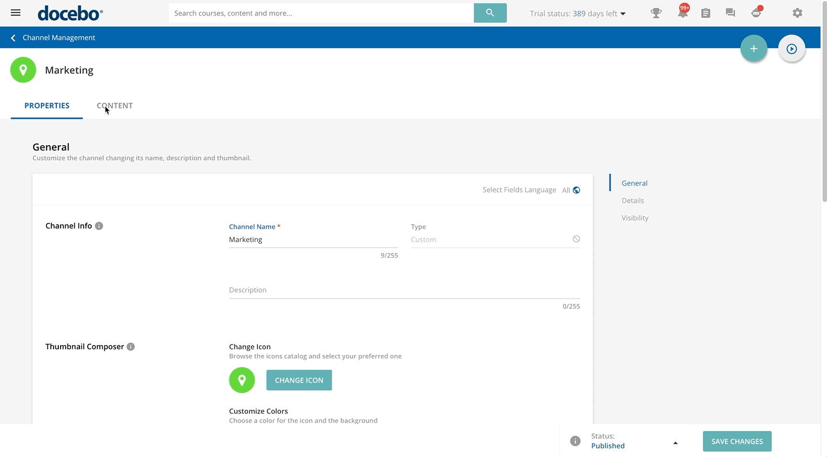Image resolution: width=827 pixels, height=457 pixels.
Task: Click the round plus add button
Action: (754, 49)
